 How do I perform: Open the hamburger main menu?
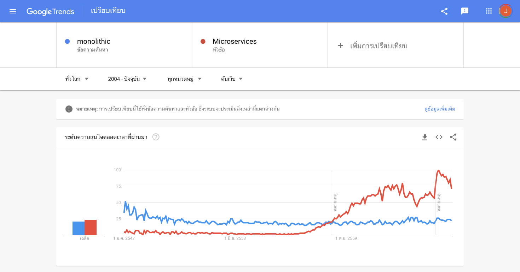[x=13, y=11]
